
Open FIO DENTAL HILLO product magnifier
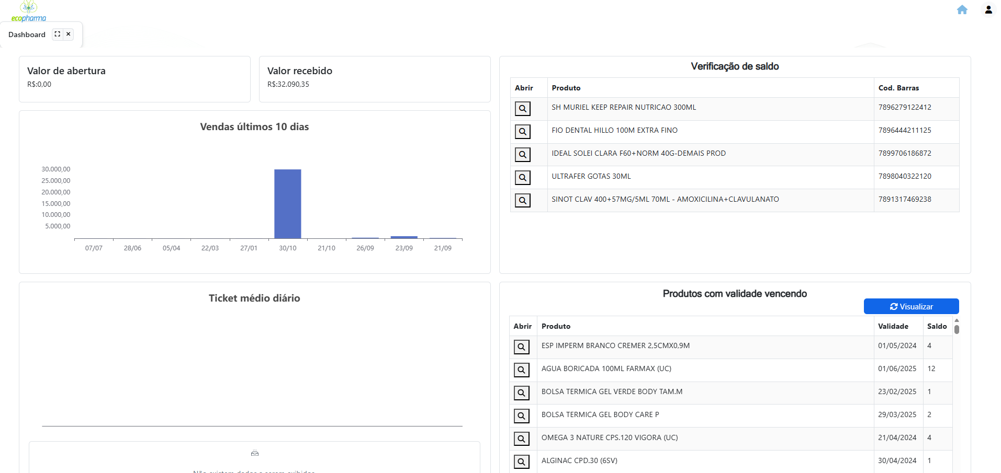tap(522, 132)
